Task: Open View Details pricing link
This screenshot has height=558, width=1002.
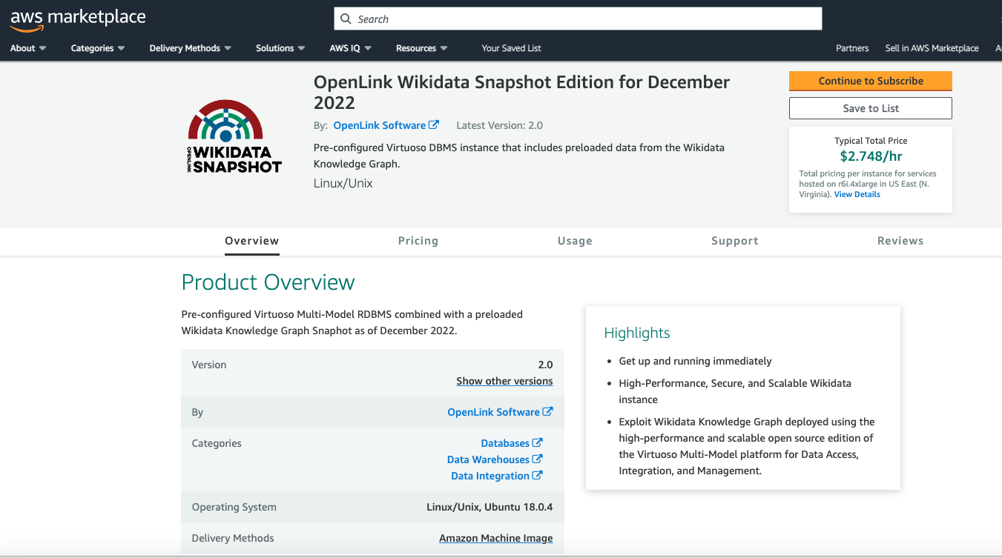Action: click(857, 194)
